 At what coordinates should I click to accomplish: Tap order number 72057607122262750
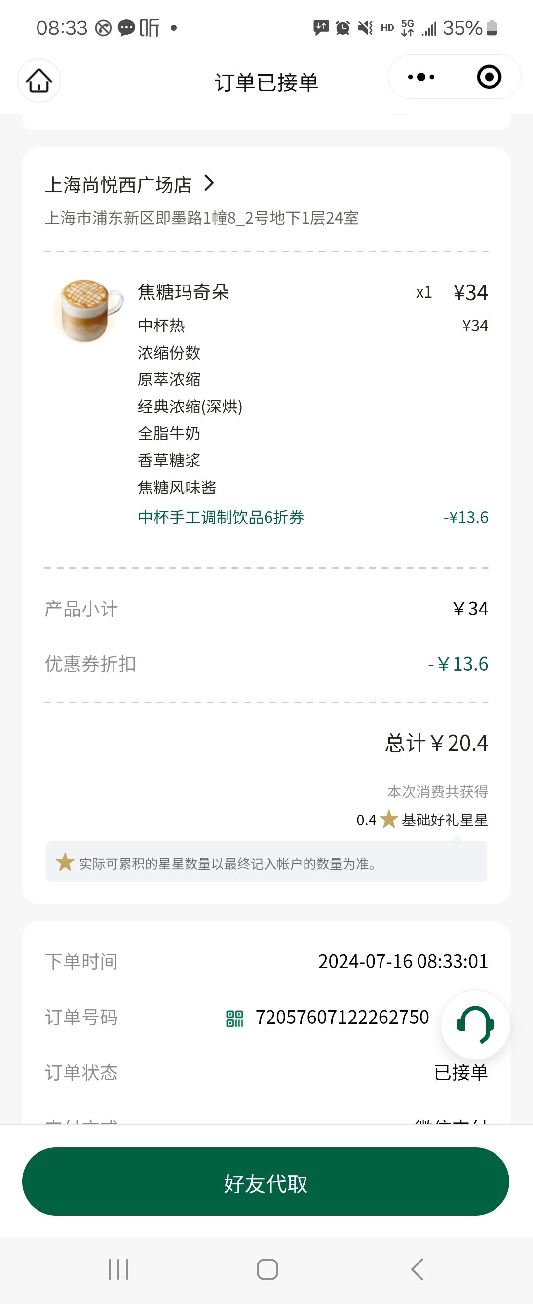point(343,1017)
